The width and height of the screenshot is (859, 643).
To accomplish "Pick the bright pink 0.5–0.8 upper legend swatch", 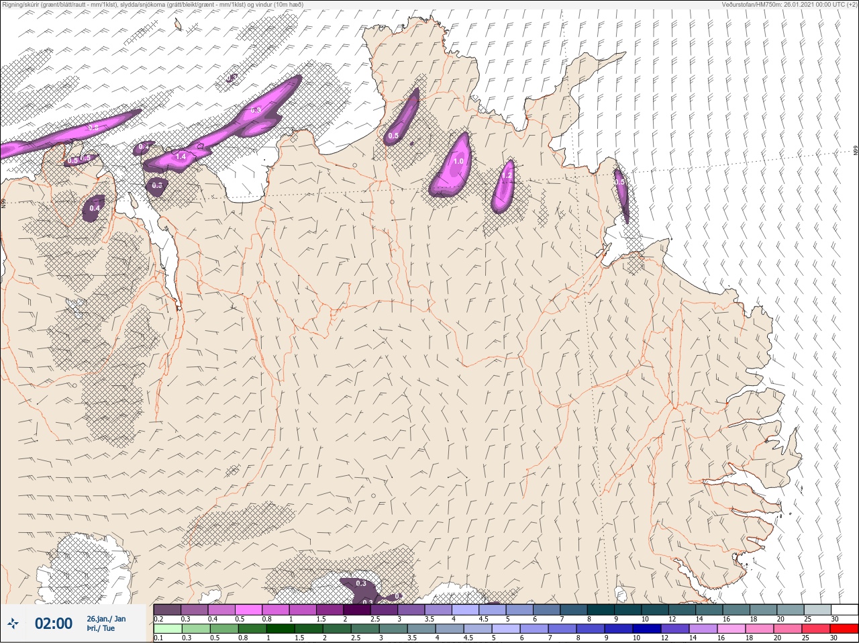I will (248, 609).
